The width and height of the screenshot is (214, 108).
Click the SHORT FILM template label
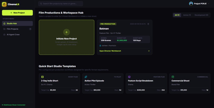point(73,77)
